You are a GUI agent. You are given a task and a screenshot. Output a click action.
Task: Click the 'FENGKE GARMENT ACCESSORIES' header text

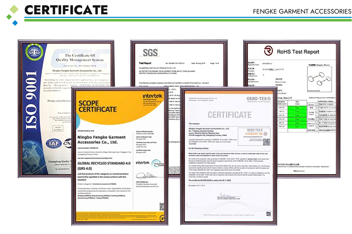[302, 11]
